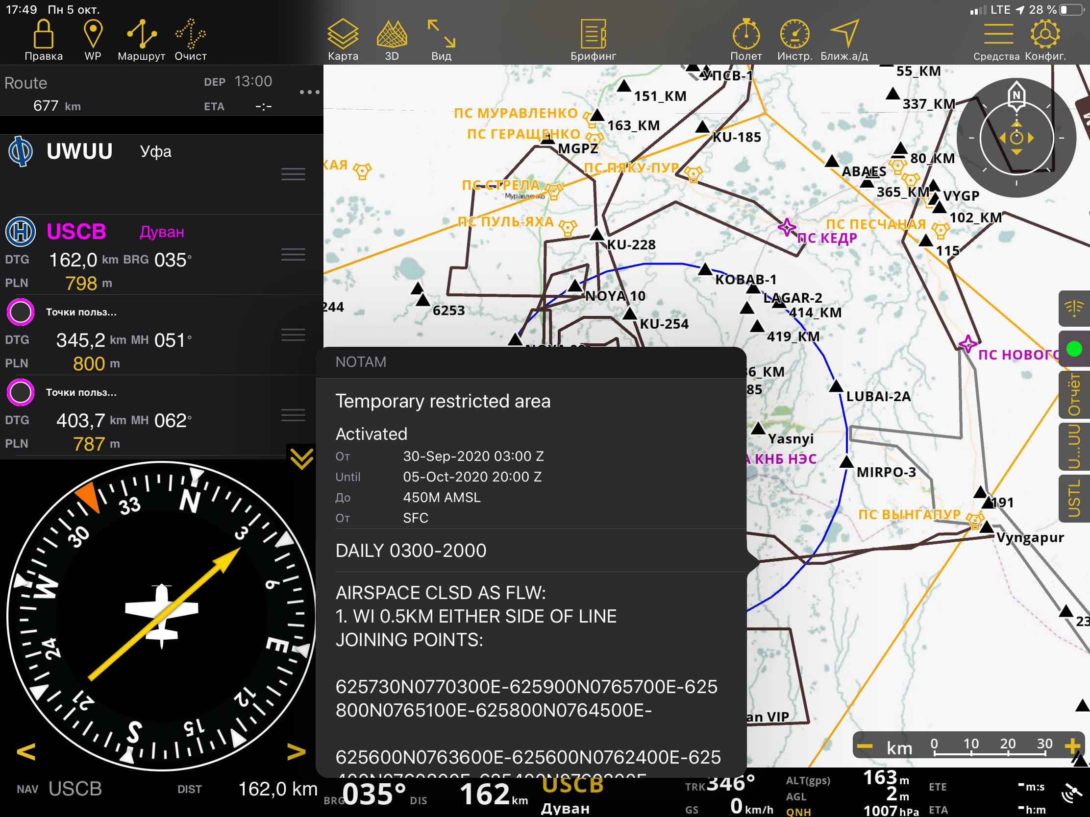
Task: Open the Конфиг. configuration gear
Action: (1045, 34)
